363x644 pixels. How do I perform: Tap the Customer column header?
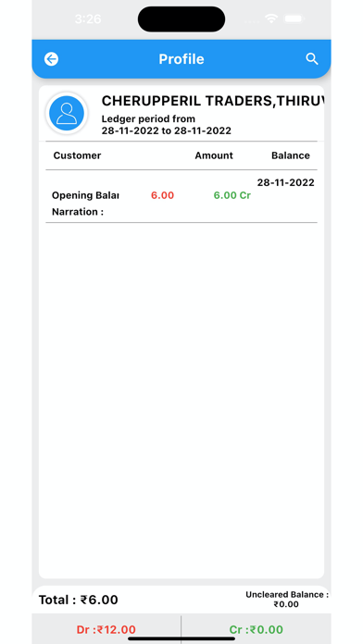tap(77, 155)
